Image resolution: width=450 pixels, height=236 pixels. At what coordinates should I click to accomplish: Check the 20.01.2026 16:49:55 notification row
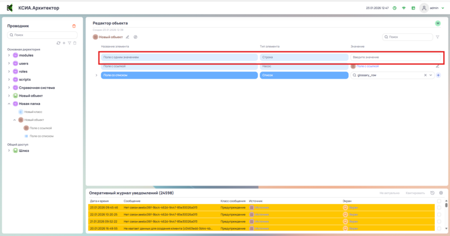(439, 229)
